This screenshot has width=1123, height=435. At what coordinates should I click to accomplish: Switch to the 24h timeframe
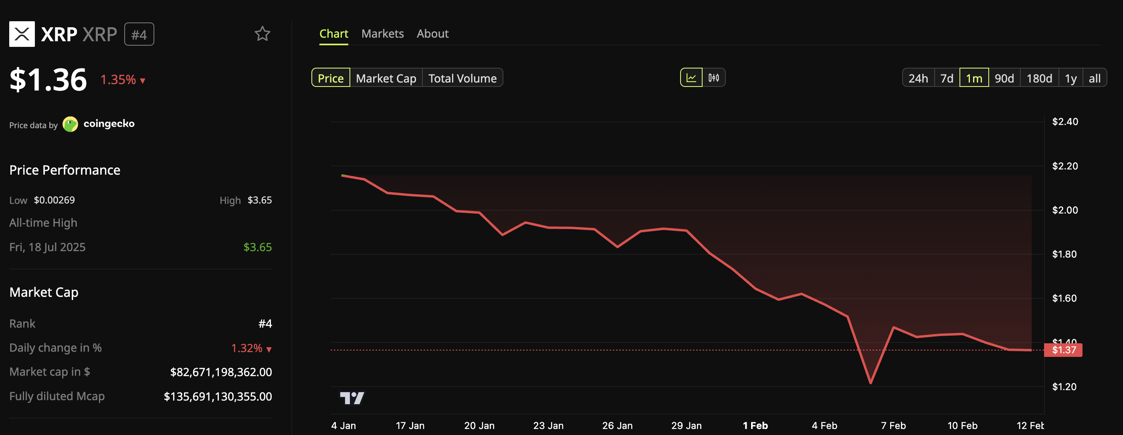click(919, 78)
